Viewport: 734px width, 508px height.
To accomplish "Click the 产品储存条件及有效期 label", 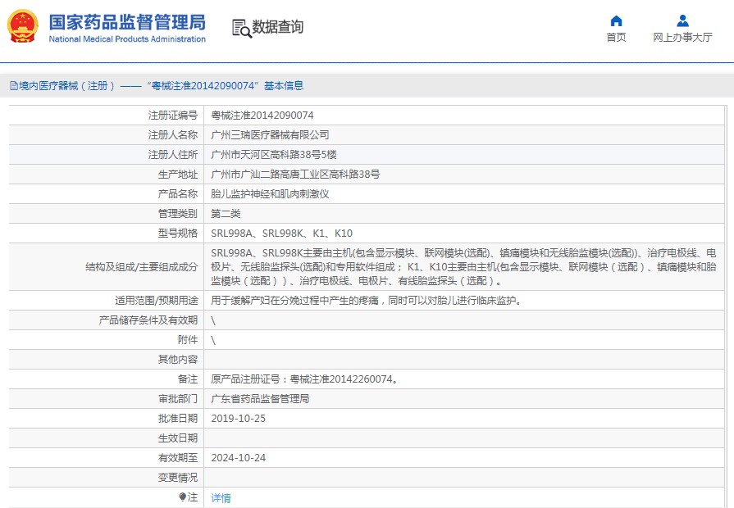I will pos(148,320).
